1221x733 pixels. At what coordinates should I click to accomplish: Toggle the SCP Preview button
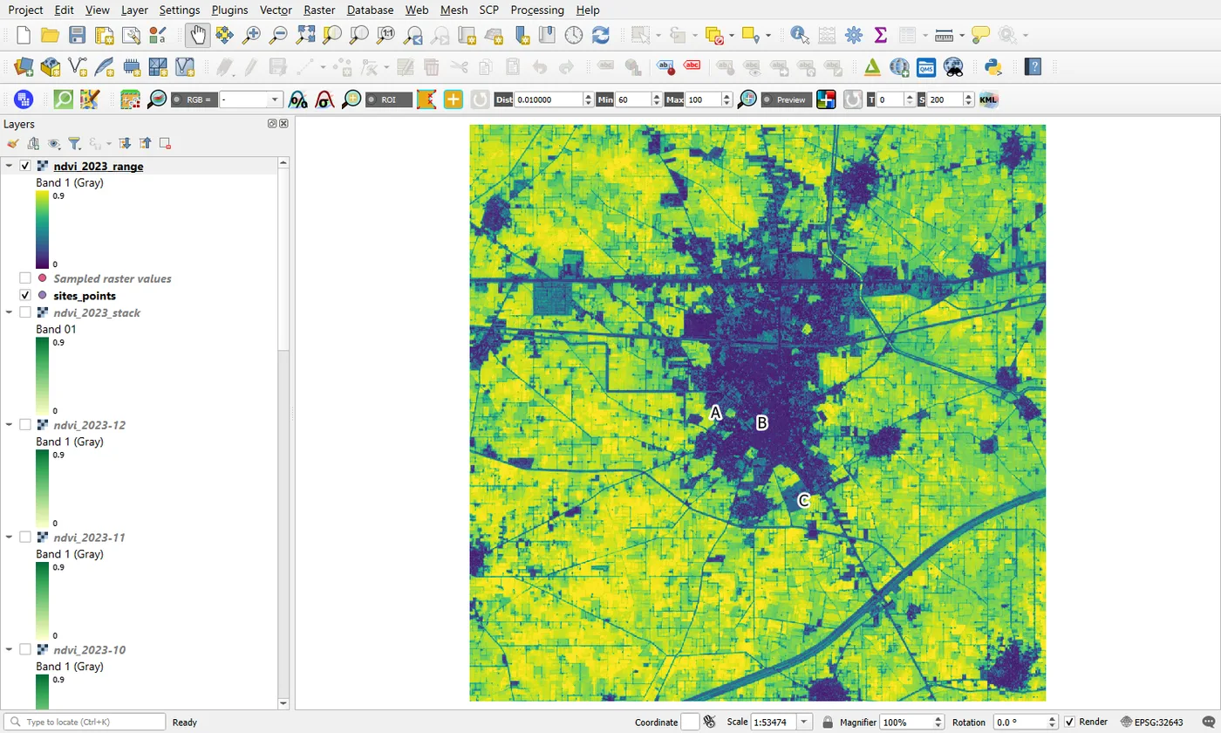click(786, 99)
